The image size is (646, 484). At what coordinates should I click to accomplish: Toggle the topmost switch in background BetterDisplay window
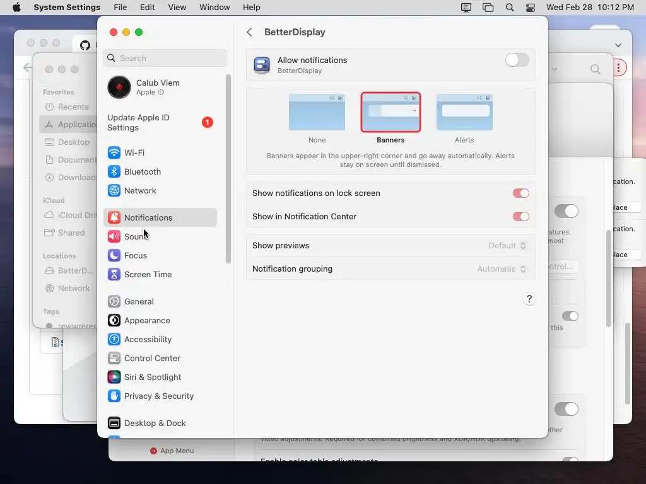click(567, 211)
